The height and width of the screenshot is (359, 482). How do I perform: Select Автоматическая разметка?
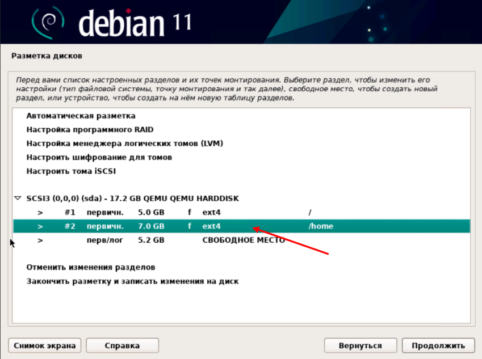(81, 116)
